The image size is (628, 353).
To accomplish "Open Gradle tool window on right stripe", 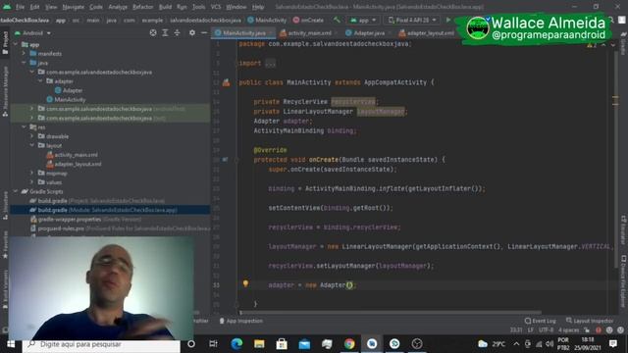I will point(623,43).
